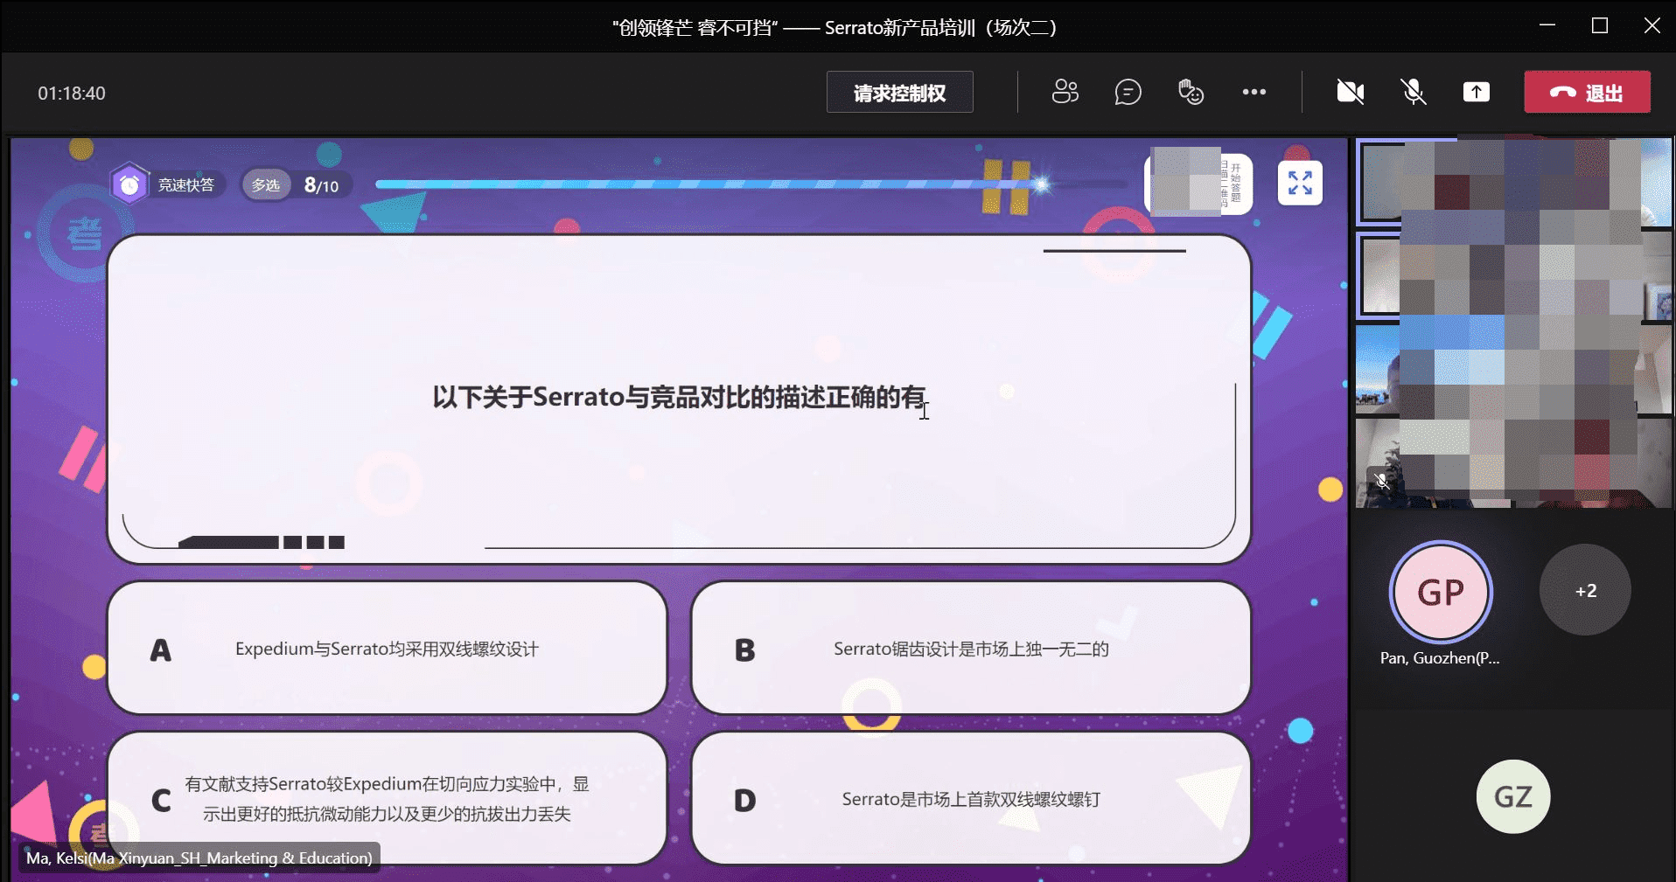Image resolution: width=1676 pixels, height=882 pixels.
Task: Click the GZ participant avatar
Action: [1513, 796]
